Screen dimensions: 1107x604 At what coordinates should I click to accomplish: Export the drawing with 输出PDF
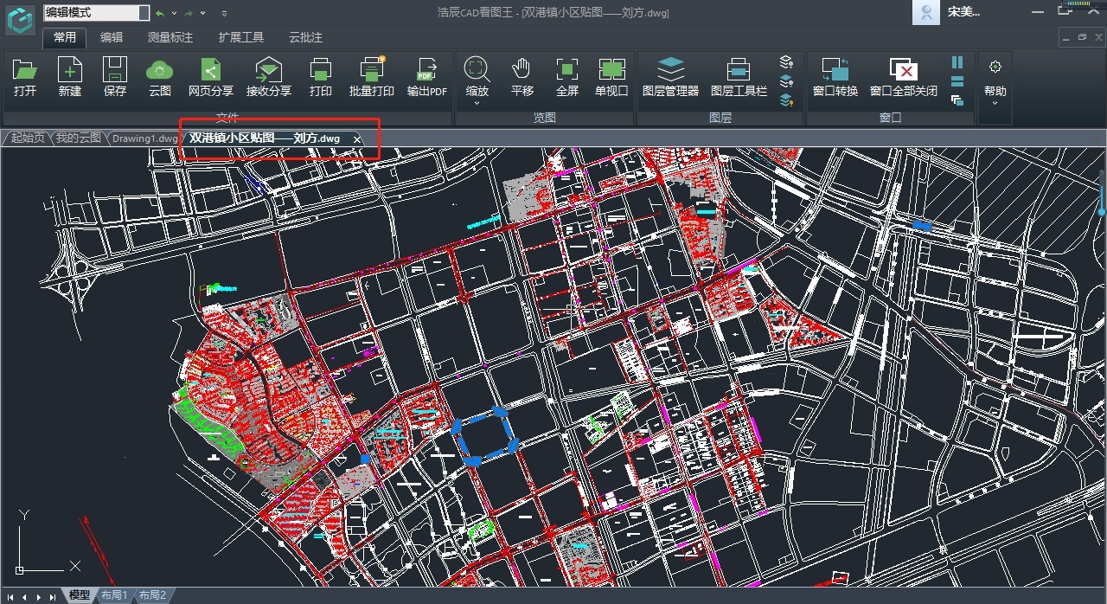tap(427, 77)
